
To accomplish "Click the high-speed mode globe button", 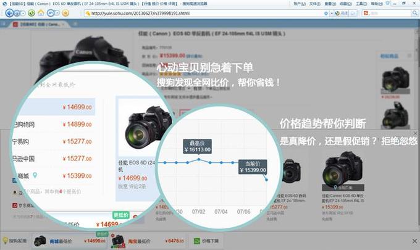I will [342, 13].
